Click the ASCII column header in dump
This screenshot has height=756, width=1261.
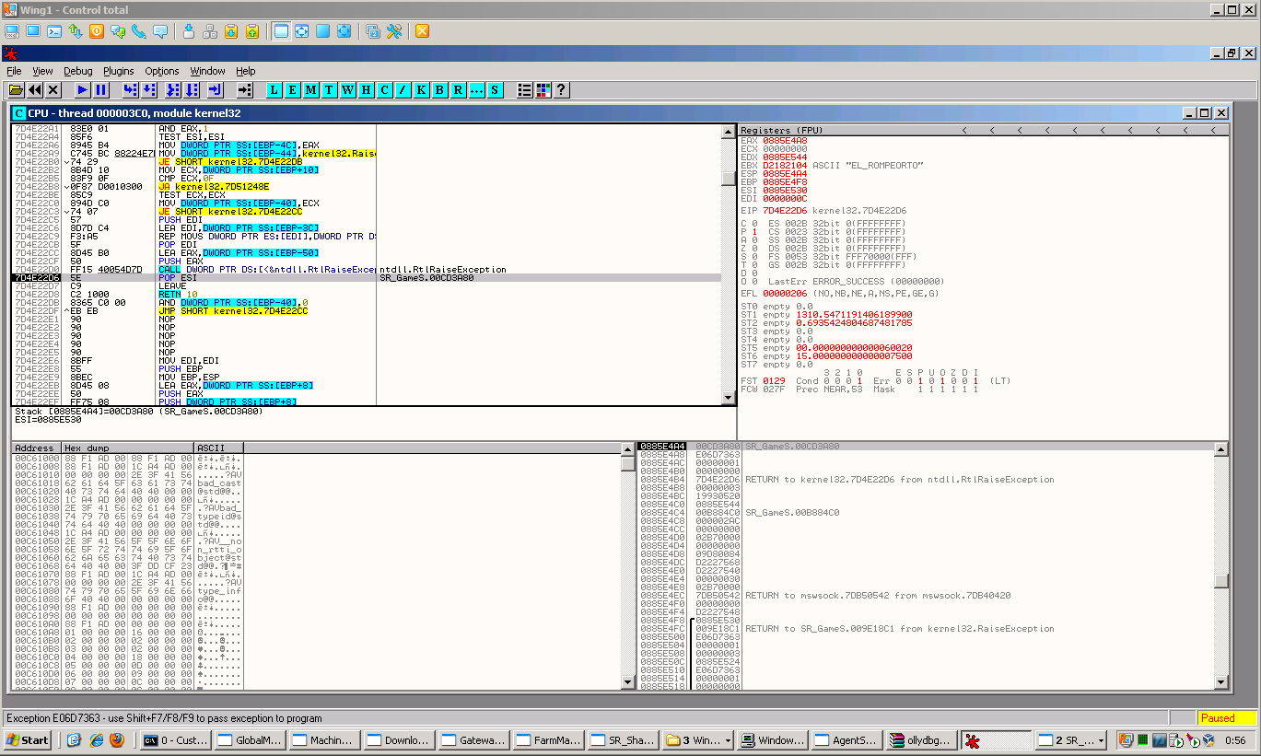tap(219, 448)
